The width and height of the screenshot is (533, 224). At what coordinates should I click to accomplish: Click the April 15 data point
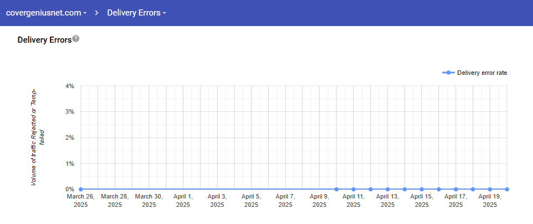[x=421, y=189]
